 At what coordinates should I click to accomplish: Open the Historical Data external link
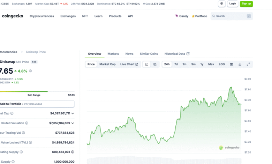coord(177,54)
